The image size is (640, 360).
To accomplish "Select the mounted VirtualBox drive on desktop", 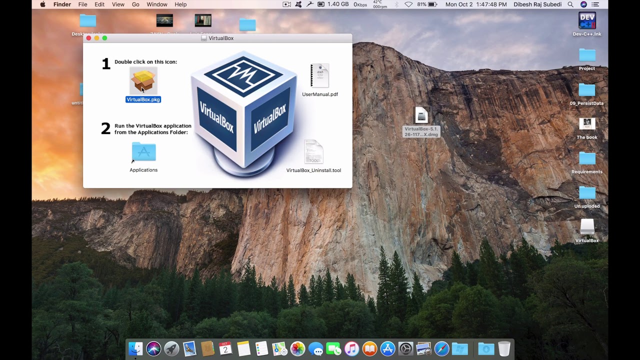I will point(587,227).
